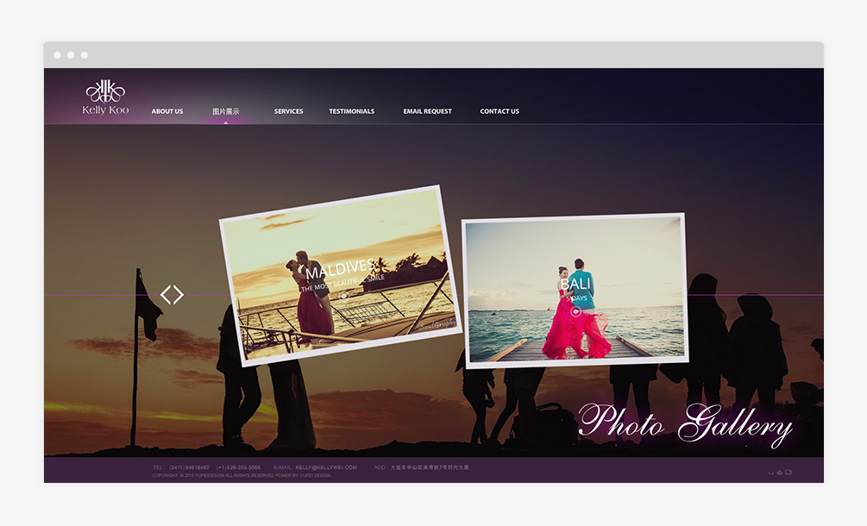This screenshot has height=526, width=867.
Task: Open the Testimonials section
Action: 351,111
